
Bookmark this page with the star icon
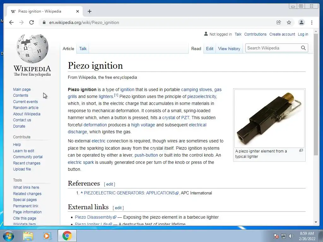click(x=289, y=22)
